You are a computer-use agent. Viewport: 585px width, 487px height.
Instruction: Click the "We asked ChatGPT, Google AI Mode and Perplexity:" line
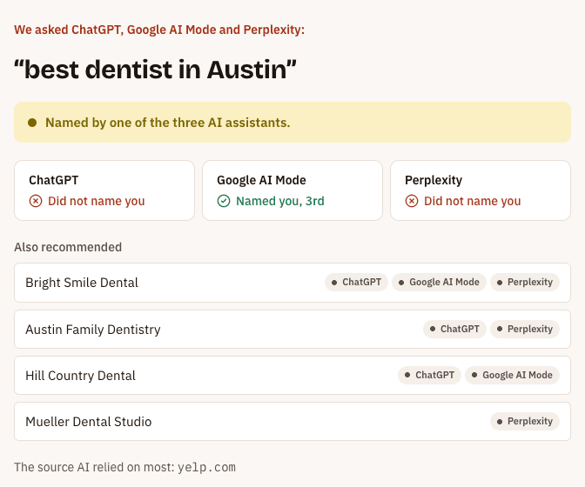pos(159,30)
